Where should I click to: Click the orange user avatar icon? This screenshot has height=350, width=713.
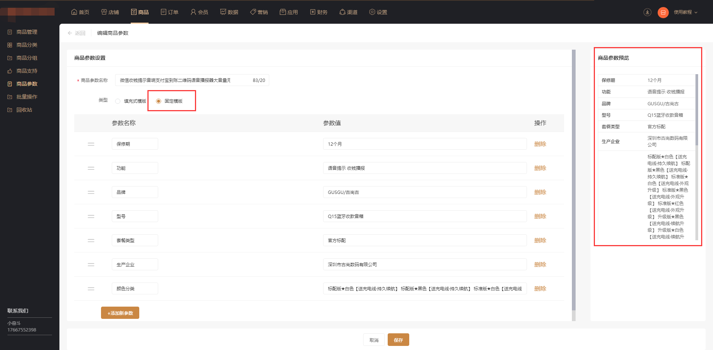coord(663,12)
